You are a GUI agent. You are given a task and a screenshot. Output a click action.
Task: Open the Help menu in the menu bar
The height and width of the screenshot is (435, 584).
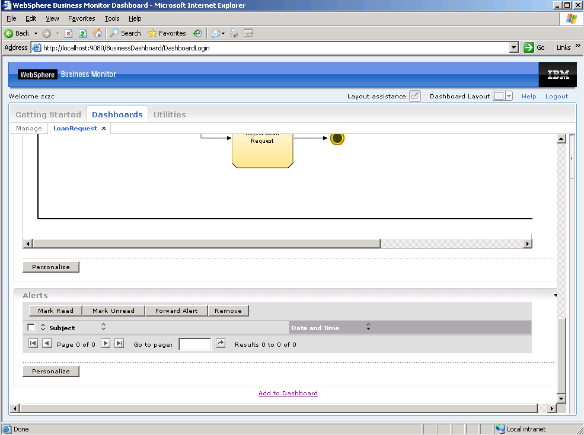[135, 18]
